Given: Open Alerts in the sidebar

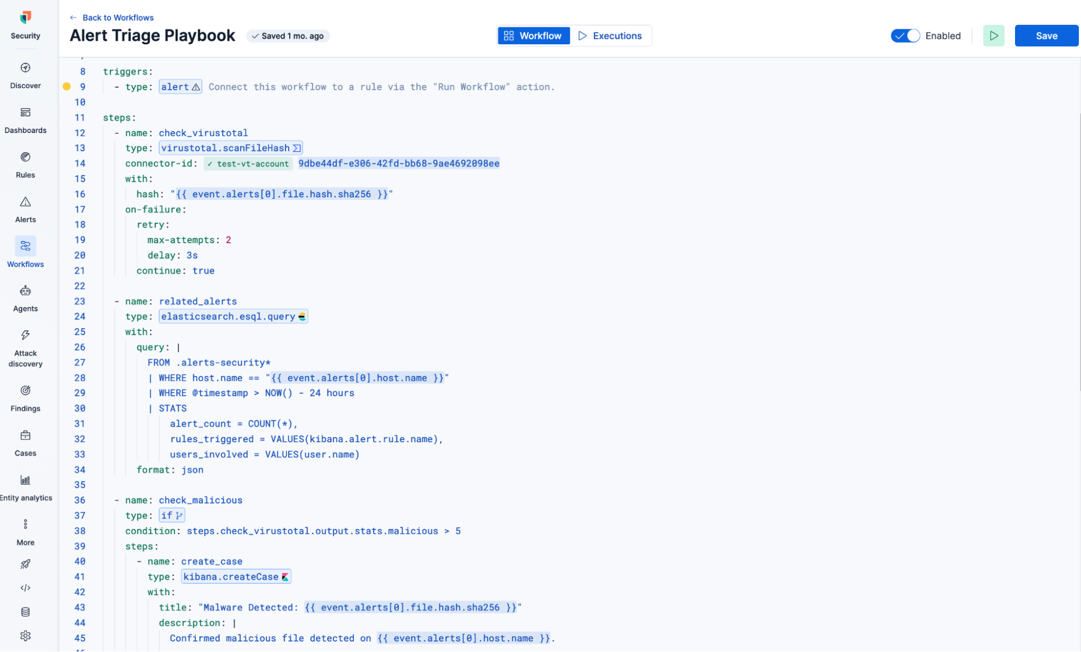Looking at the screenshot, I should [x=25, y=209].
